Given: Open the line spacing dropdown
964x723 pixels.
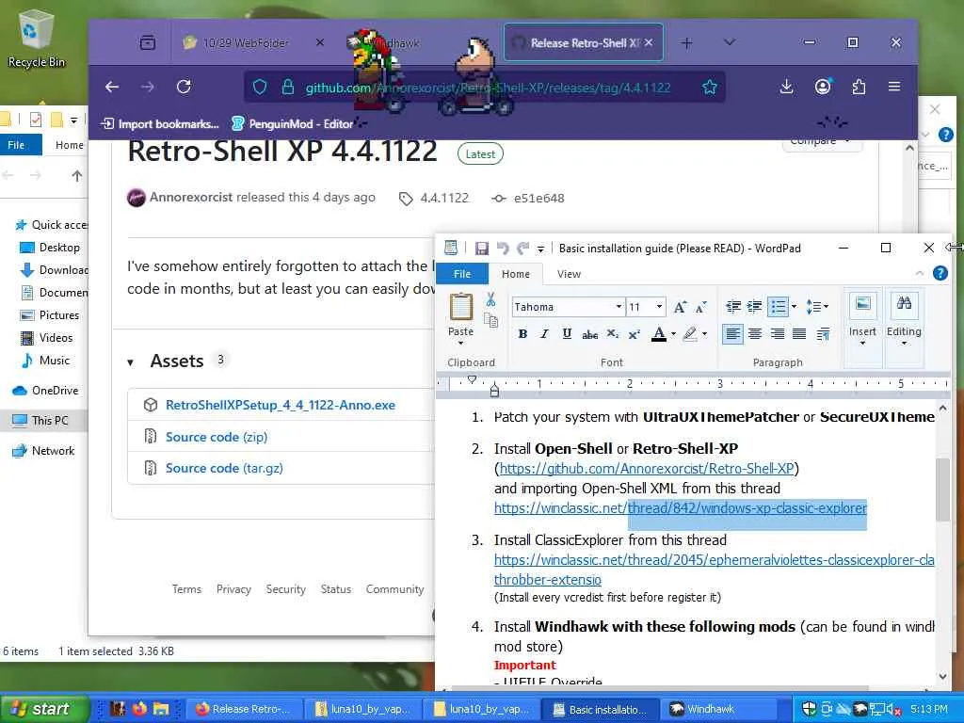Looking at the screenshot, I should [x=817, y=306].
